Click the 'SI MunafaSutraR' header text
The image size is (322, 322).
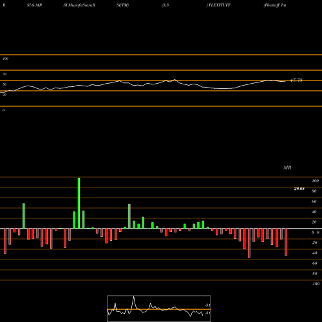[79, 5]
